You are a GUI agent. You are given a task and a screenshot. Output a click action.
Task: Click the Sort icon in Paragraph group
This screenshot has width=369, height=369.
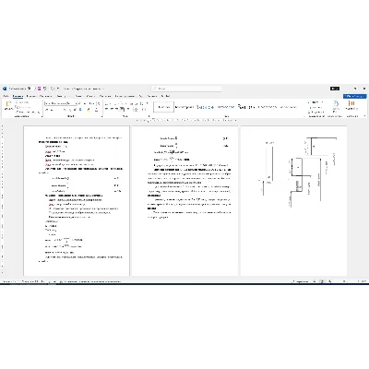coord(141,103)
